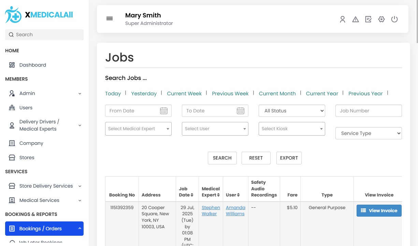418x246 pixels.
Task: Click the Job Date sort control
Action: pyautogui.click(x=192, y=195)
